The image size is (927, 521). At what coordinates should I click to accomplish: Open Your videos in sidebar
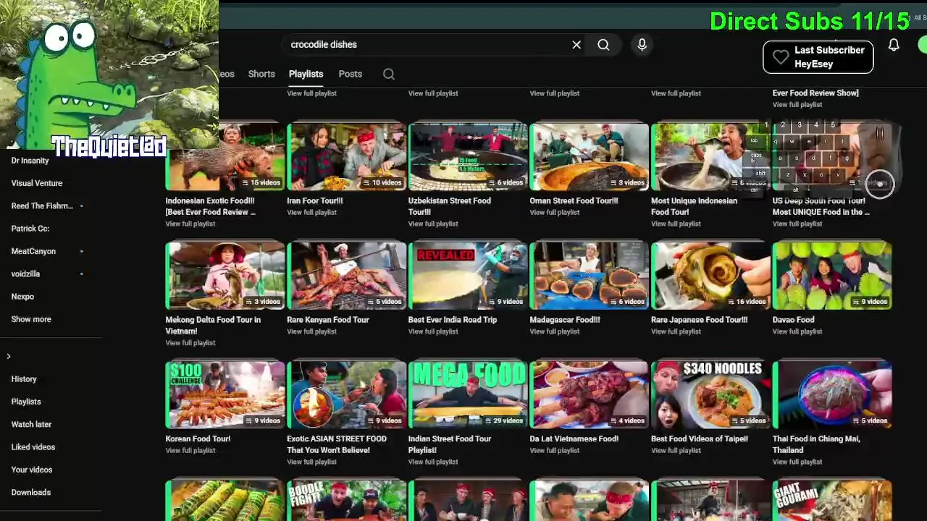point(32,470)
